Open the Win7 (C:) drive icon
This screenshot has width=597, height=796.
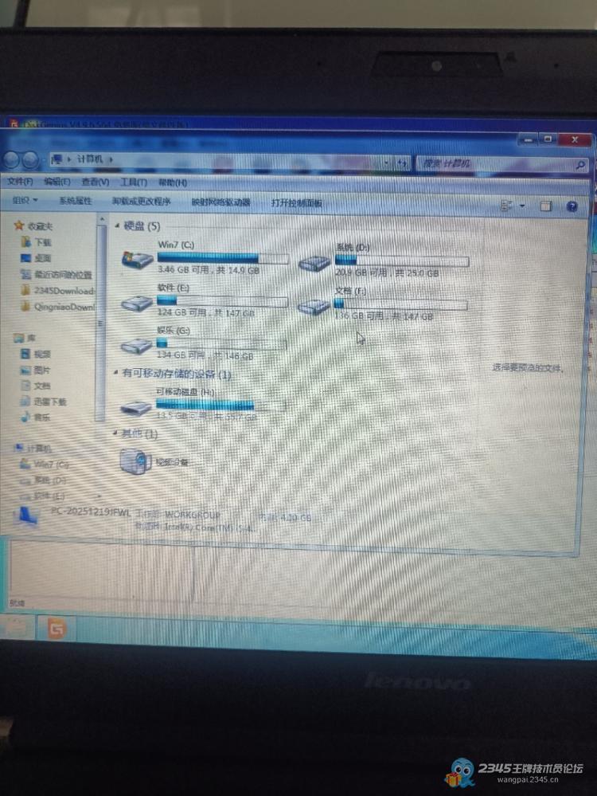(x=137, y=260)
